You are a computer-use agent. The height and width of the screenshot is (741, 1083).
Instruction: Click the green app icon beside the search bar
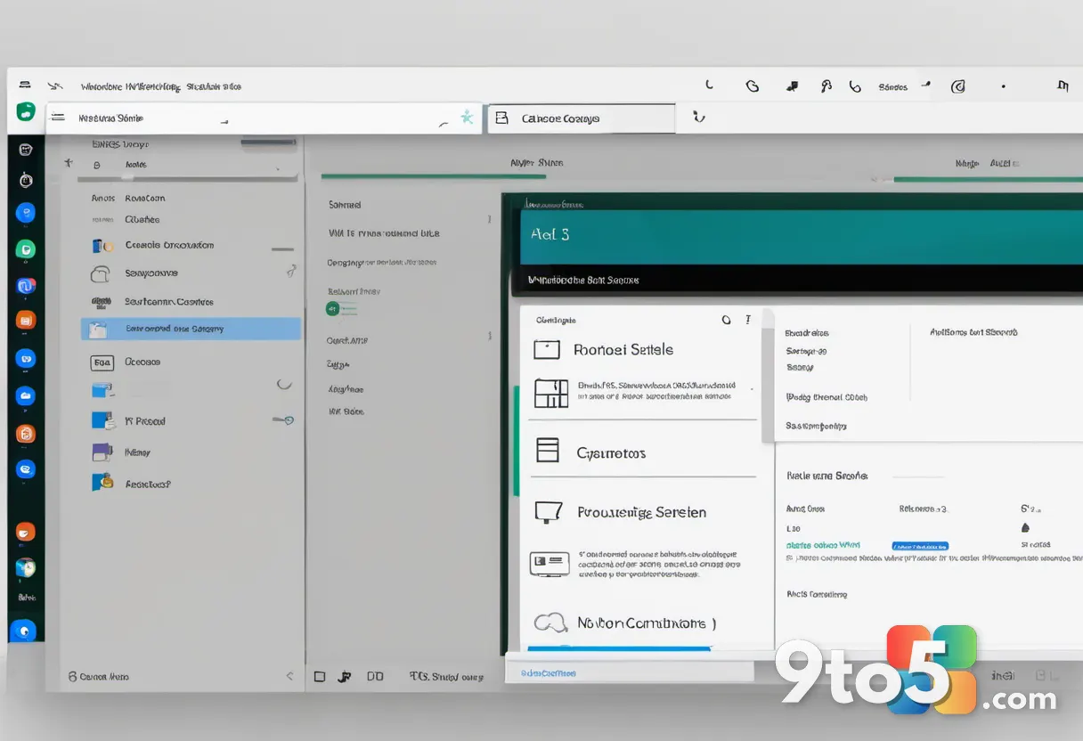[x=26, y=112]
